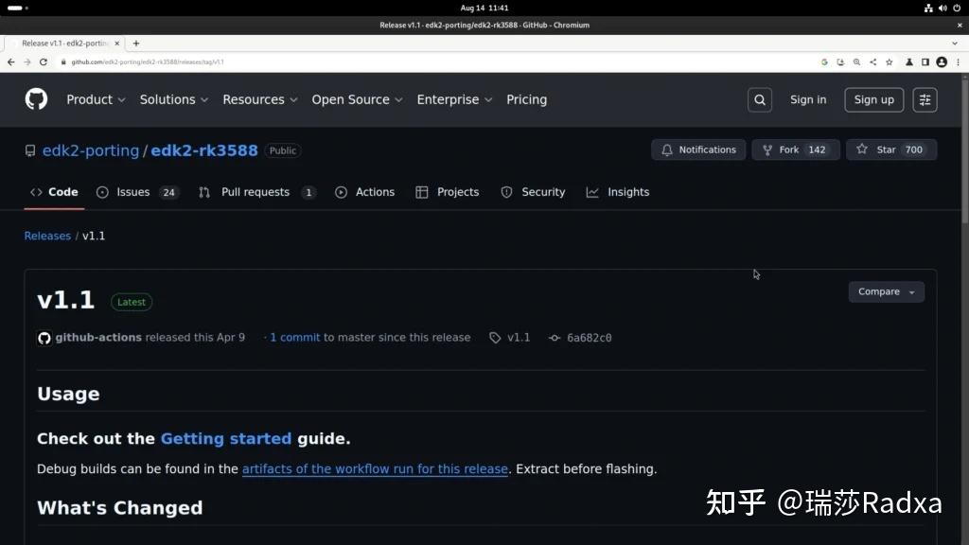Click the GitHub logo icon
Image resolution: width=969 pixels, height=545 pixels.
[36, 99]
